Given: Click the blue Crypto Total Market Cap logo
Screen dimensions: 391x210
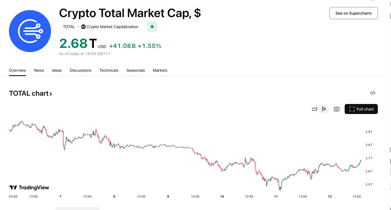Looking at the screenshot, I should pos(30,31).
